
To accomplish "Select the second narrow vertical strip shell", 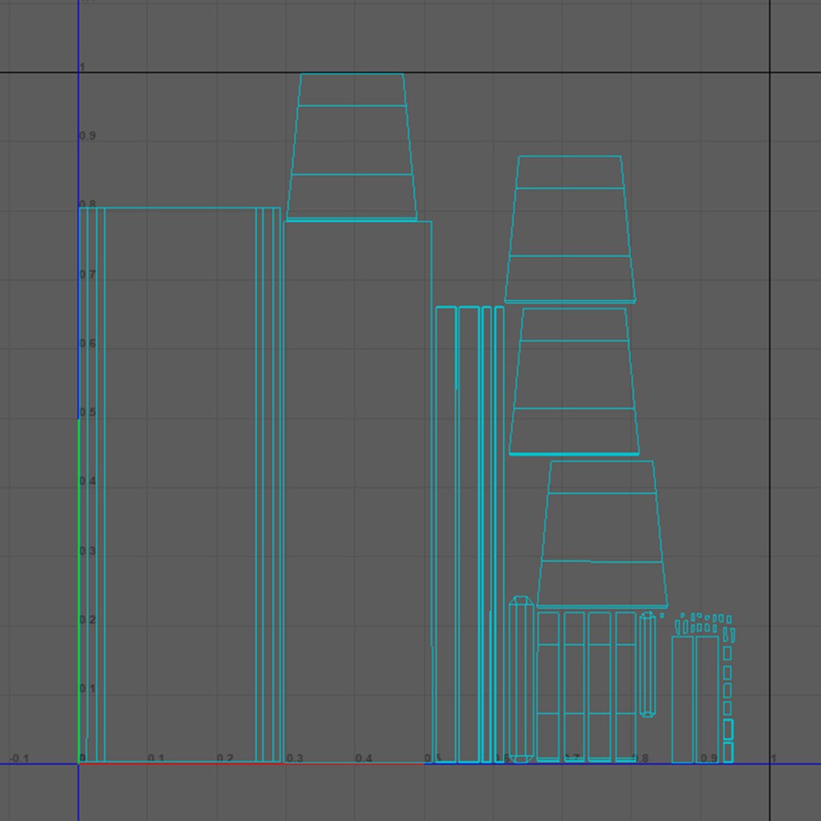I will point(469,534).
